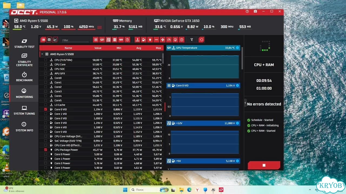Toggle motherboard sensors filter icon

[108, 40]
